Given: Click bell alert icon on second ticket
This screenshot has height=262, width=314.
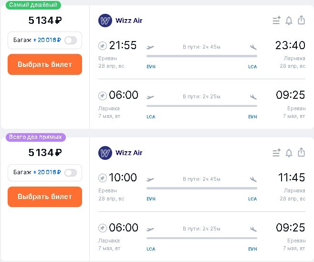Looking at the screenshot, I should 289,153.
